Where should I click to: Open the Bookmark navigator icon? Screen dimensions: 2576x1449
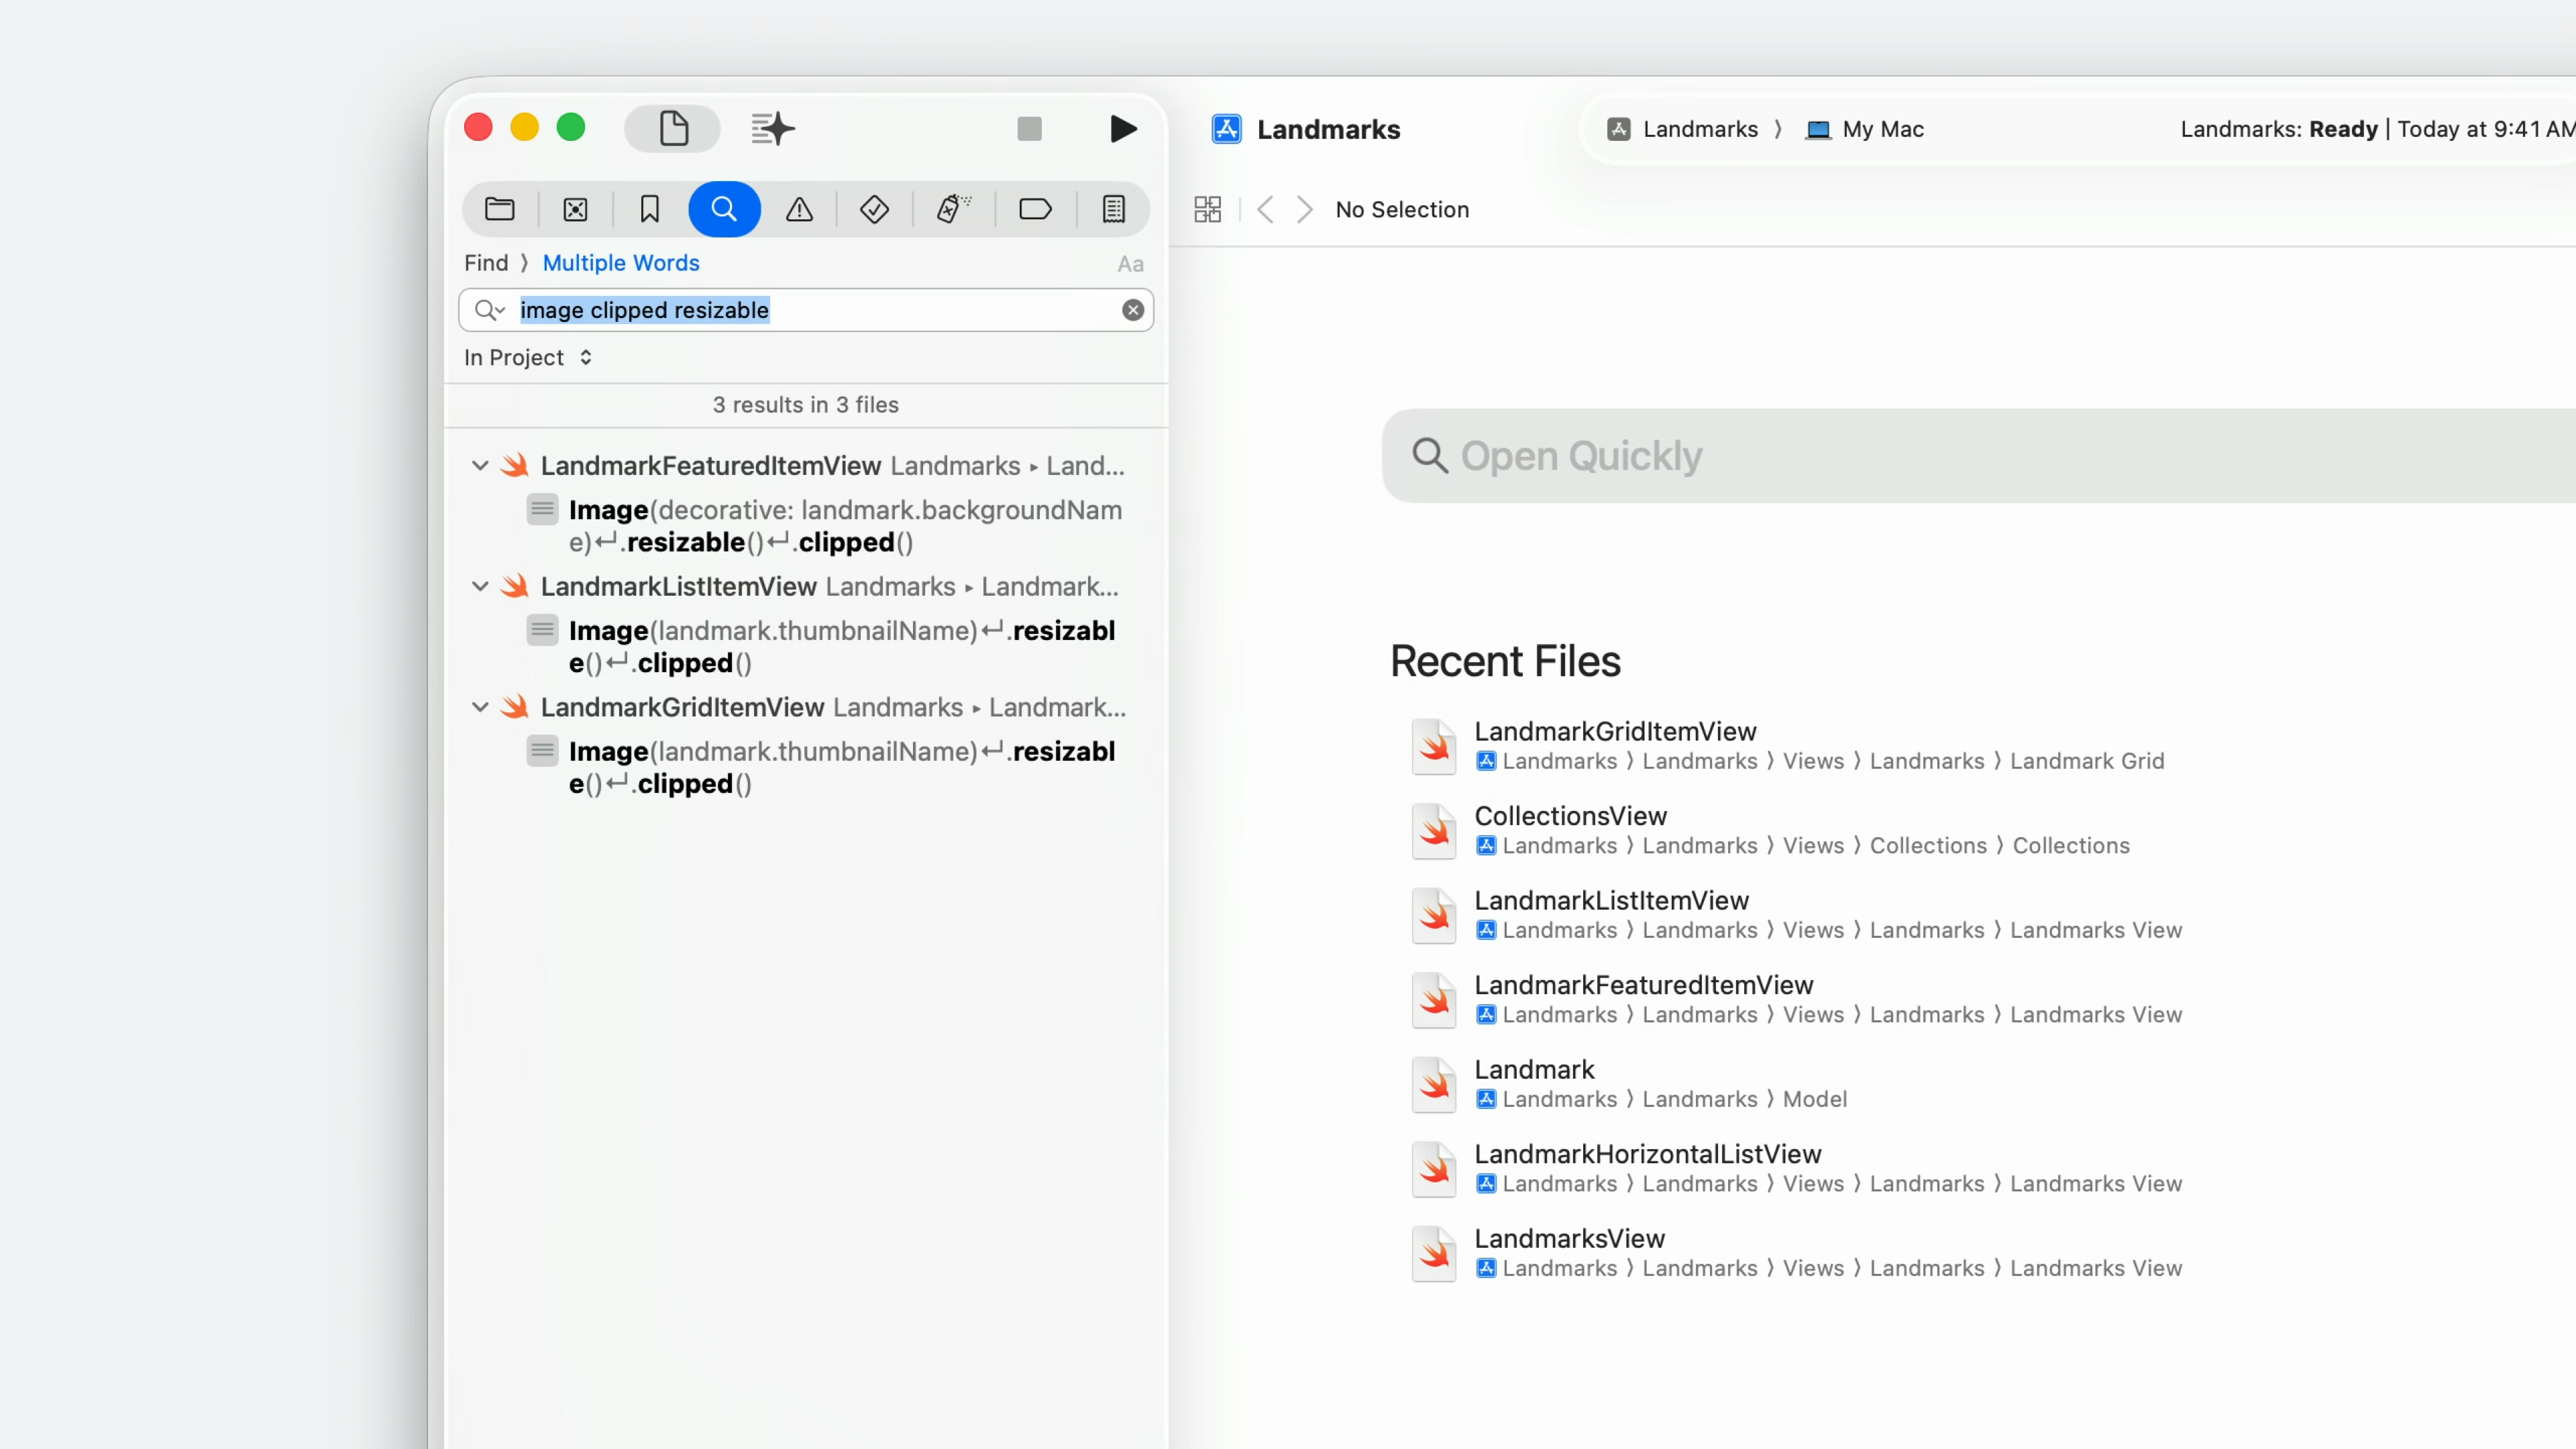point(649,209)
